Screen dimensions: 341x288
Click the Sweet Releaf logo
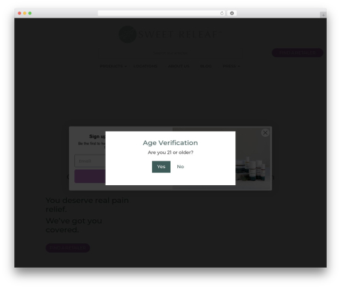click(170, 34)
